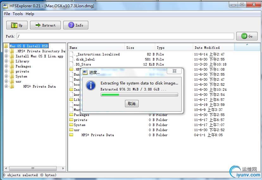
Task: Open the Help menu
Action: pos(30,14)
